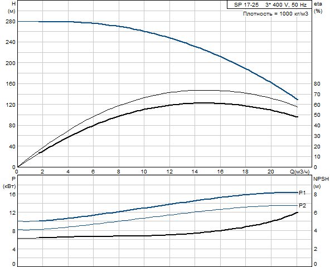Click the Q(м3/ч) flow axis label
This screenshot has height=267, width=330.
(x=300, y=172)
